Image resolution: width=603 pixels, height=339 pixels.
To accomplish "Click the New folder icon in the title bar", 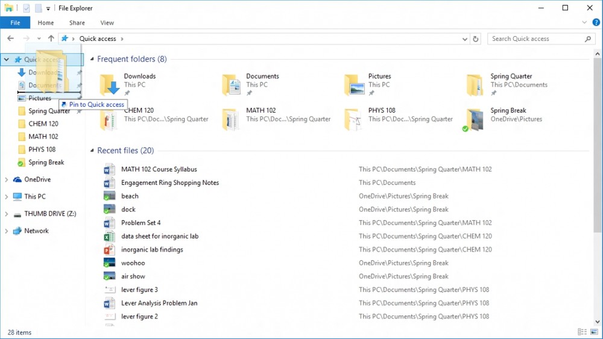I will (38, 8).
